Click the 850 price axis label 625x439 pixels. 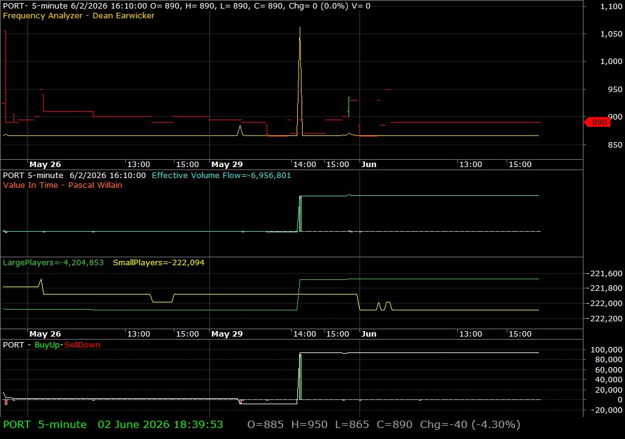point(615,145)
